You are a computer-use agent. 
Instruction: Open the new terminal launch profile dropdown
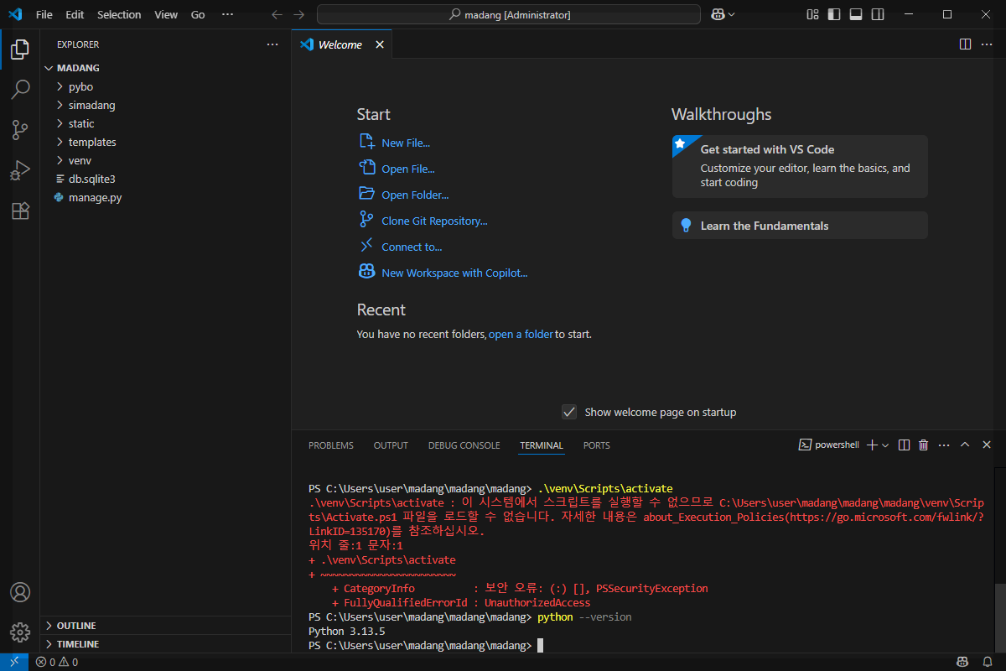[x=885, y=445]
